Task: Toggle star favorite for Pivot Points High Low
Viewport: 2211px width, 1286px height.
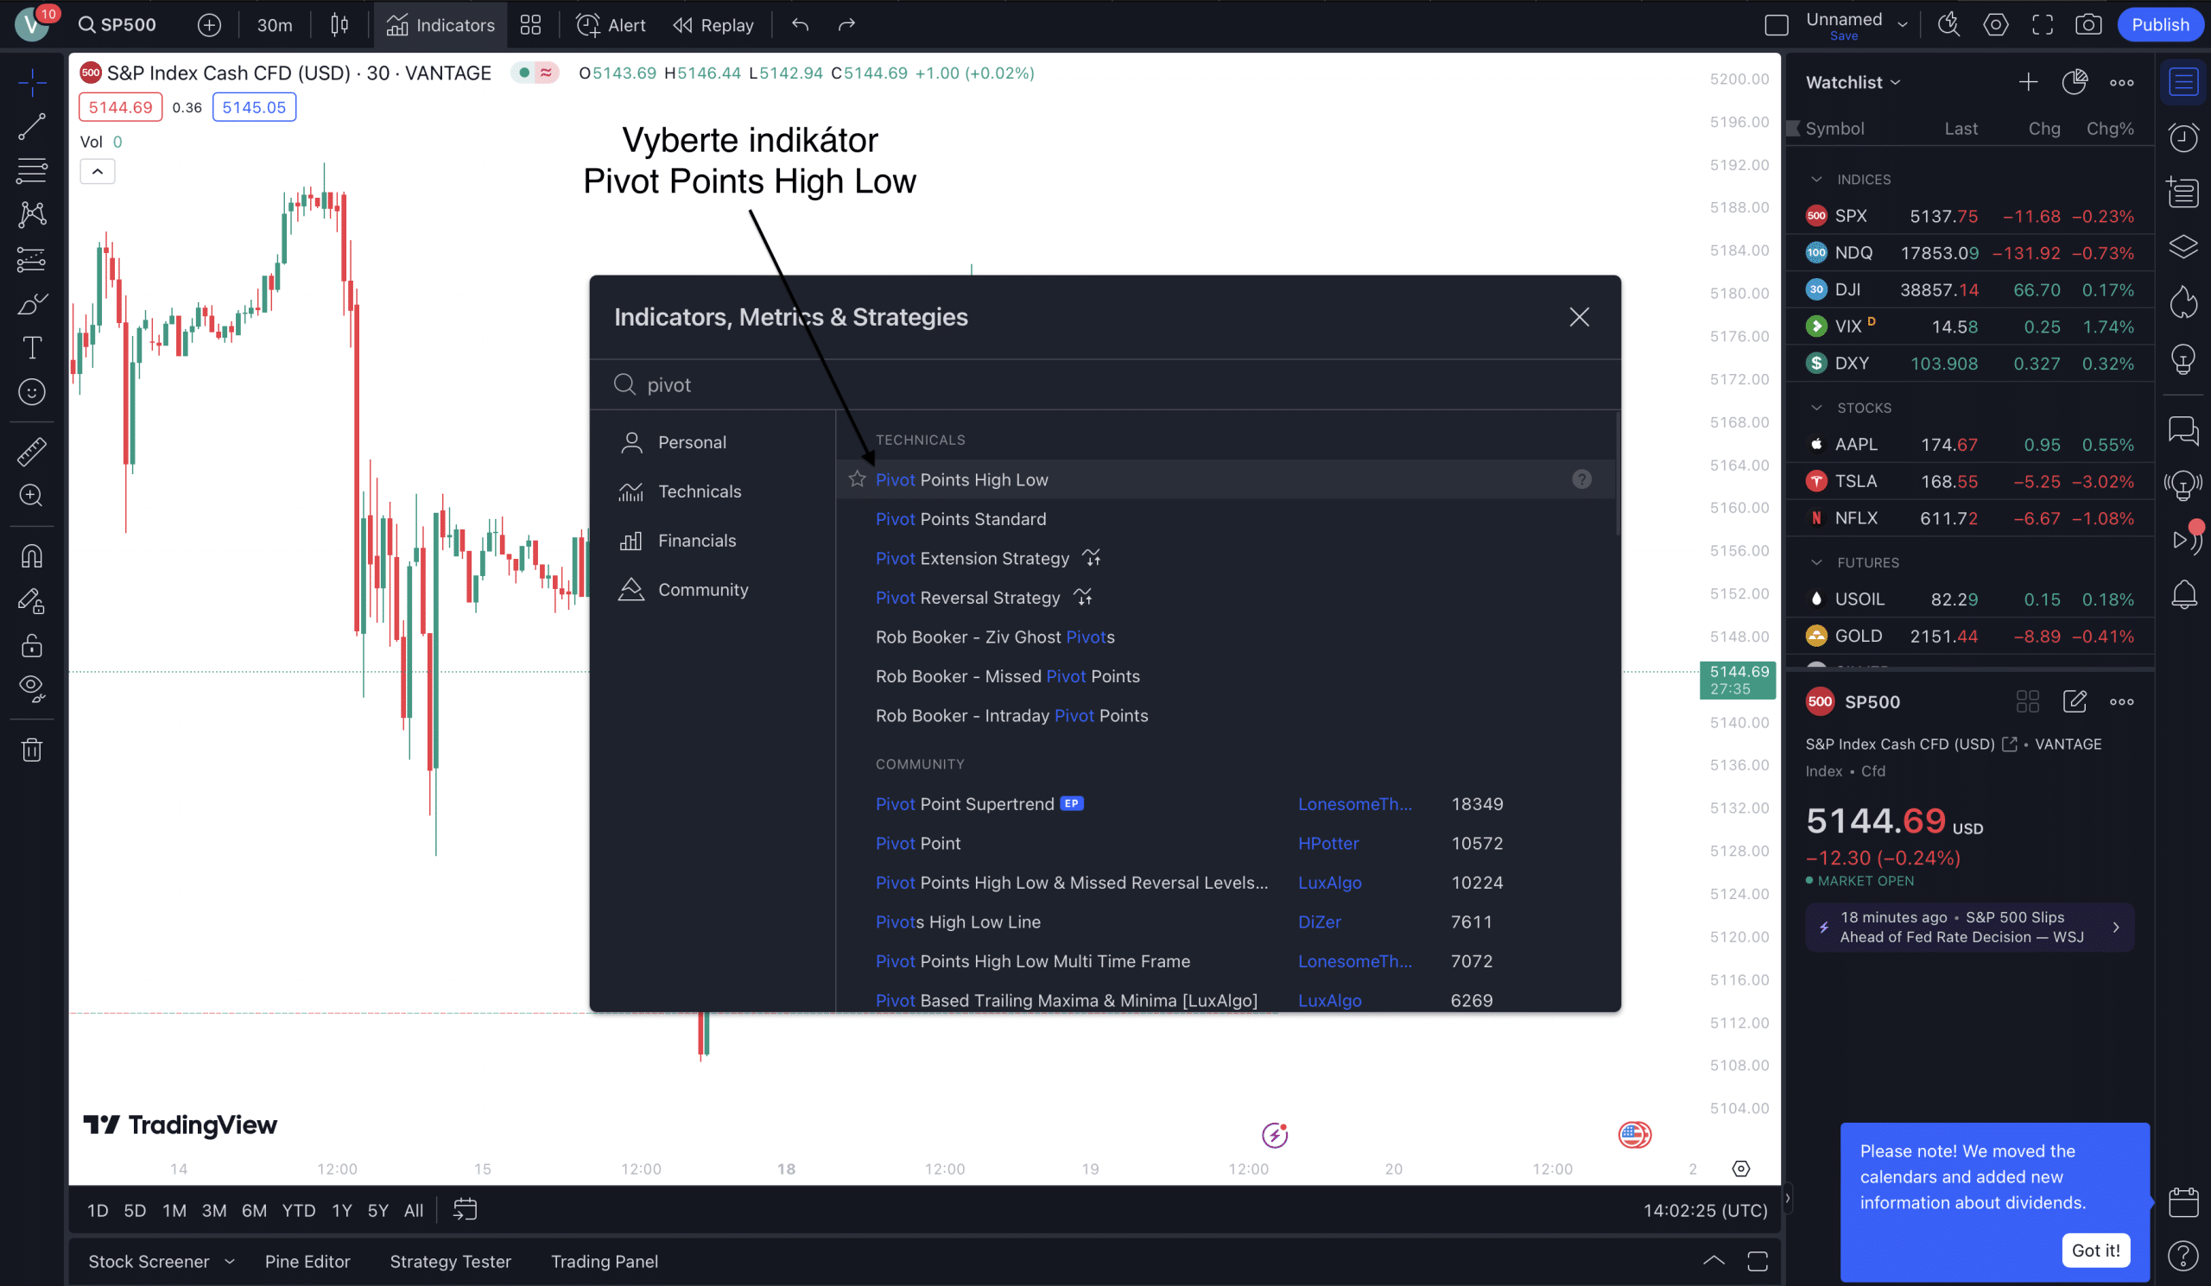Action: point(857,478)
